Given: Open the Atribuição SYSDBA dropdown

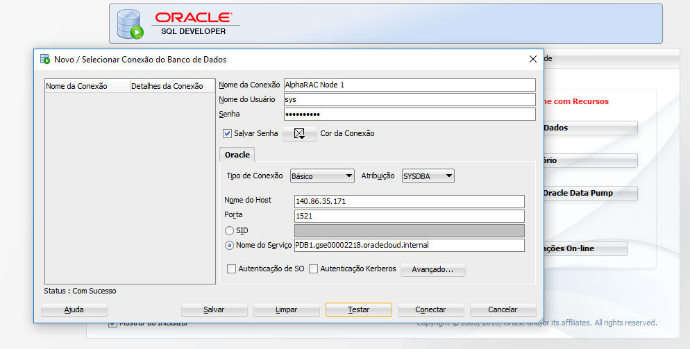Looking at the screenshot, I should [x=428, y=176].
